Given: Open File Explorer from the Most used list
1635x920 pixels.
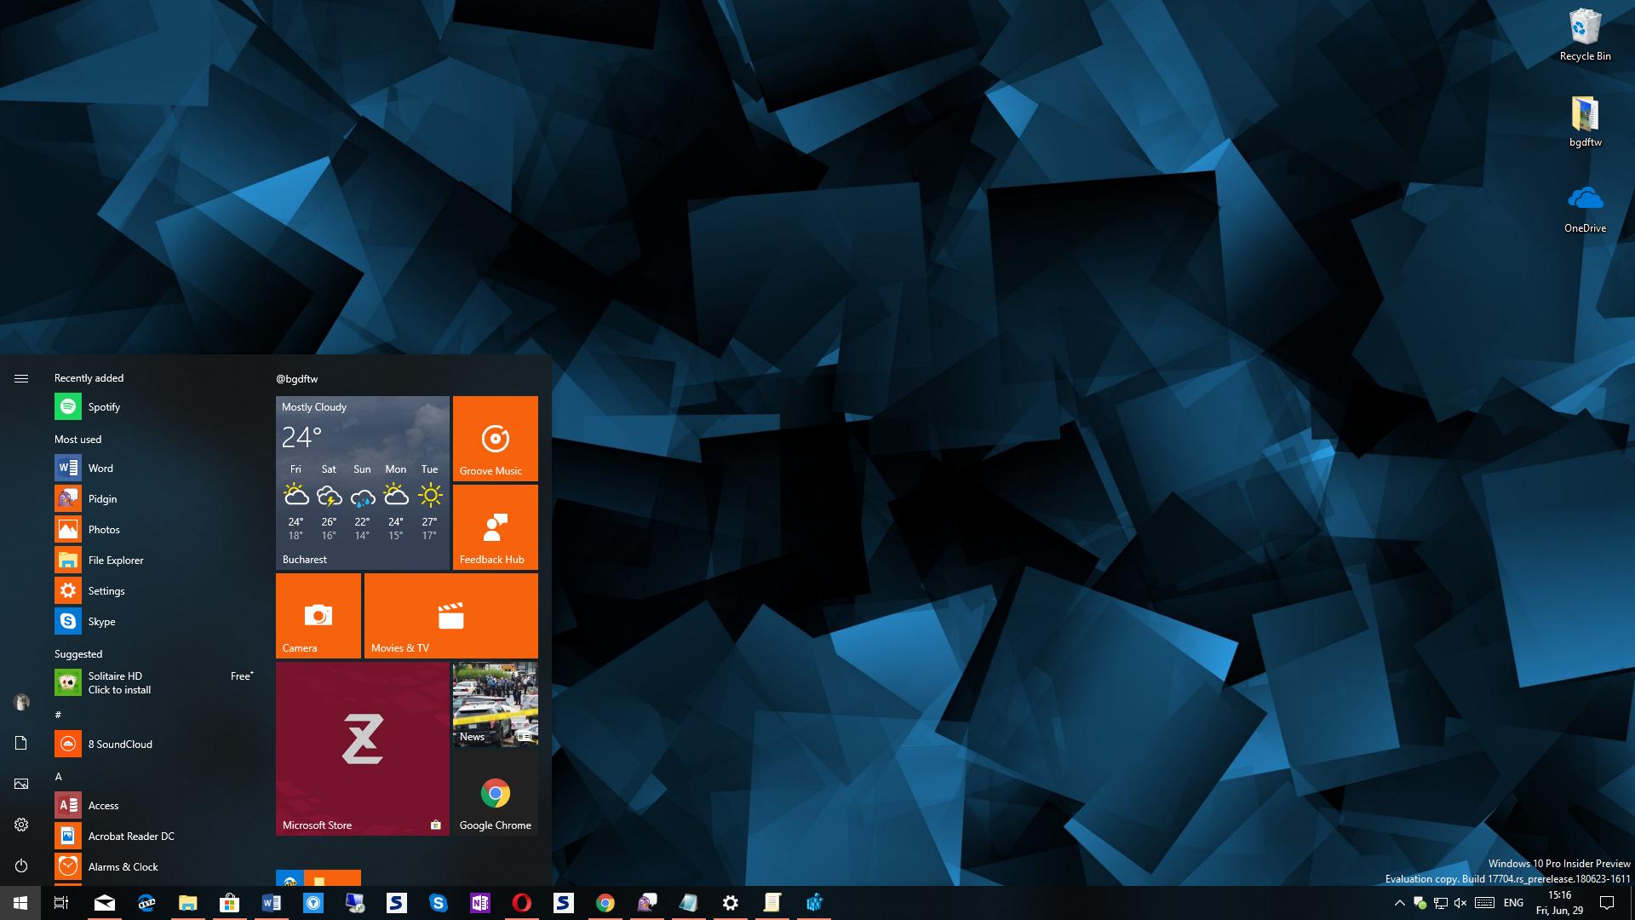Looking at the screenshot, I should click(155, 561).
